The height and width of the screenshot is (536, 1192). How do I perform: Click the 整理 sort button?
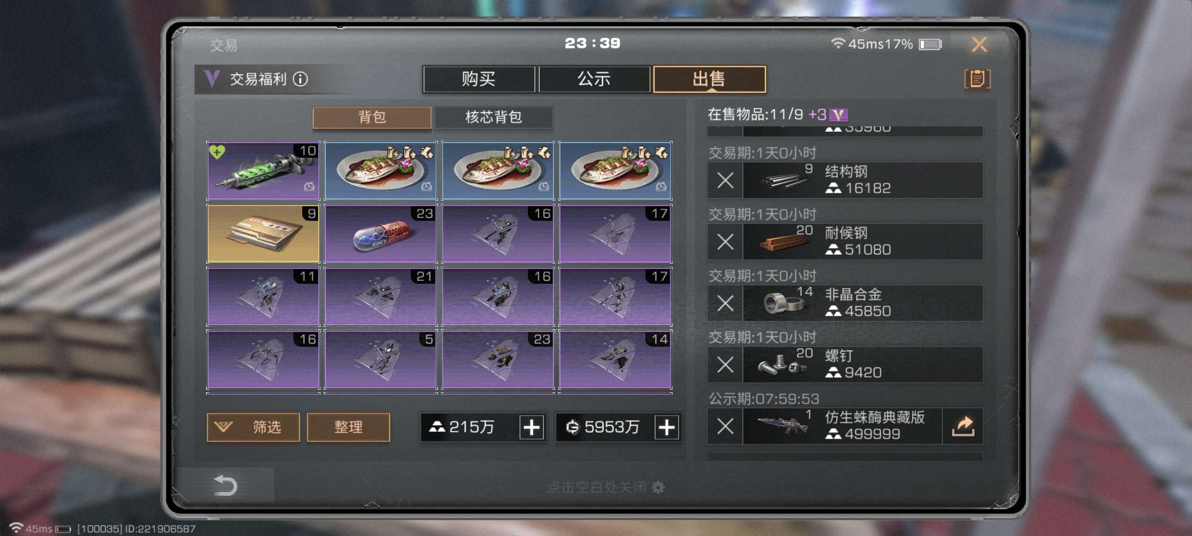tap(348, 427)
